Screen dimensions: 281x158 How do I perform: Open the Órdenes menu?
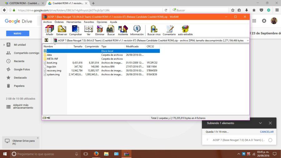(59, 22)
